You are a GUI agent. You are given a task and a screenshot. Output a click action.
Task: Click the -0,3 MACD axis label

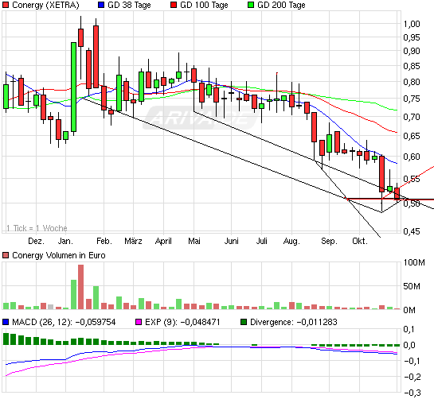[x=412, y=393]
